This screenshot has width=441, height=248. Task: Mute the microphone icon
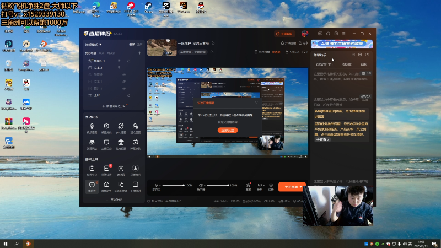point(157,185)
